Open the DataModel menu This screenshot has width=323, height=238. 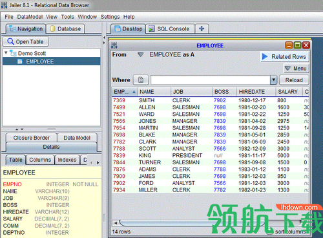30,17
